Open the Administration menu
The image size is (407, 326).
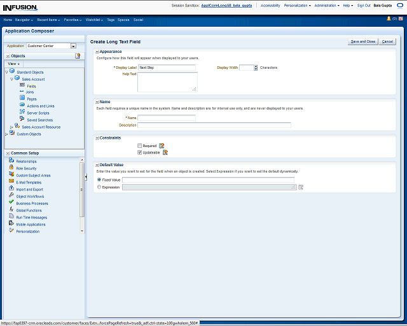(327, 5)
